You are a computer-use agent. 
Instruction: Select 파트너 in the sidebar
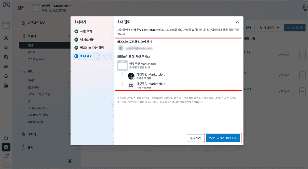coord(31,52)
